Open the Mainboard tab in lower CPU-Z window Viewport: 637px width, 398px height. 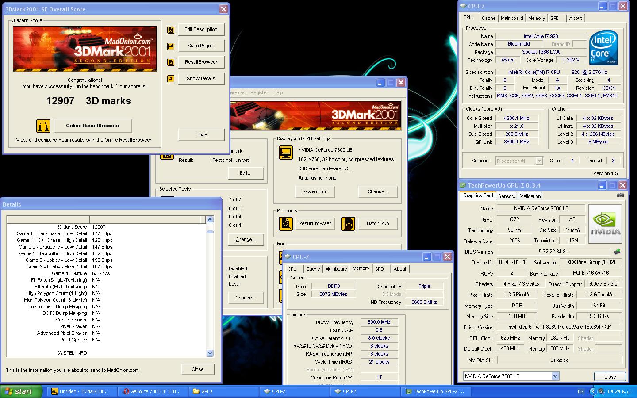(336, 269)
